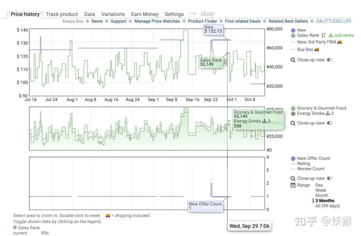
Task: Open the Product Finder link
Action: coord(202,21)
